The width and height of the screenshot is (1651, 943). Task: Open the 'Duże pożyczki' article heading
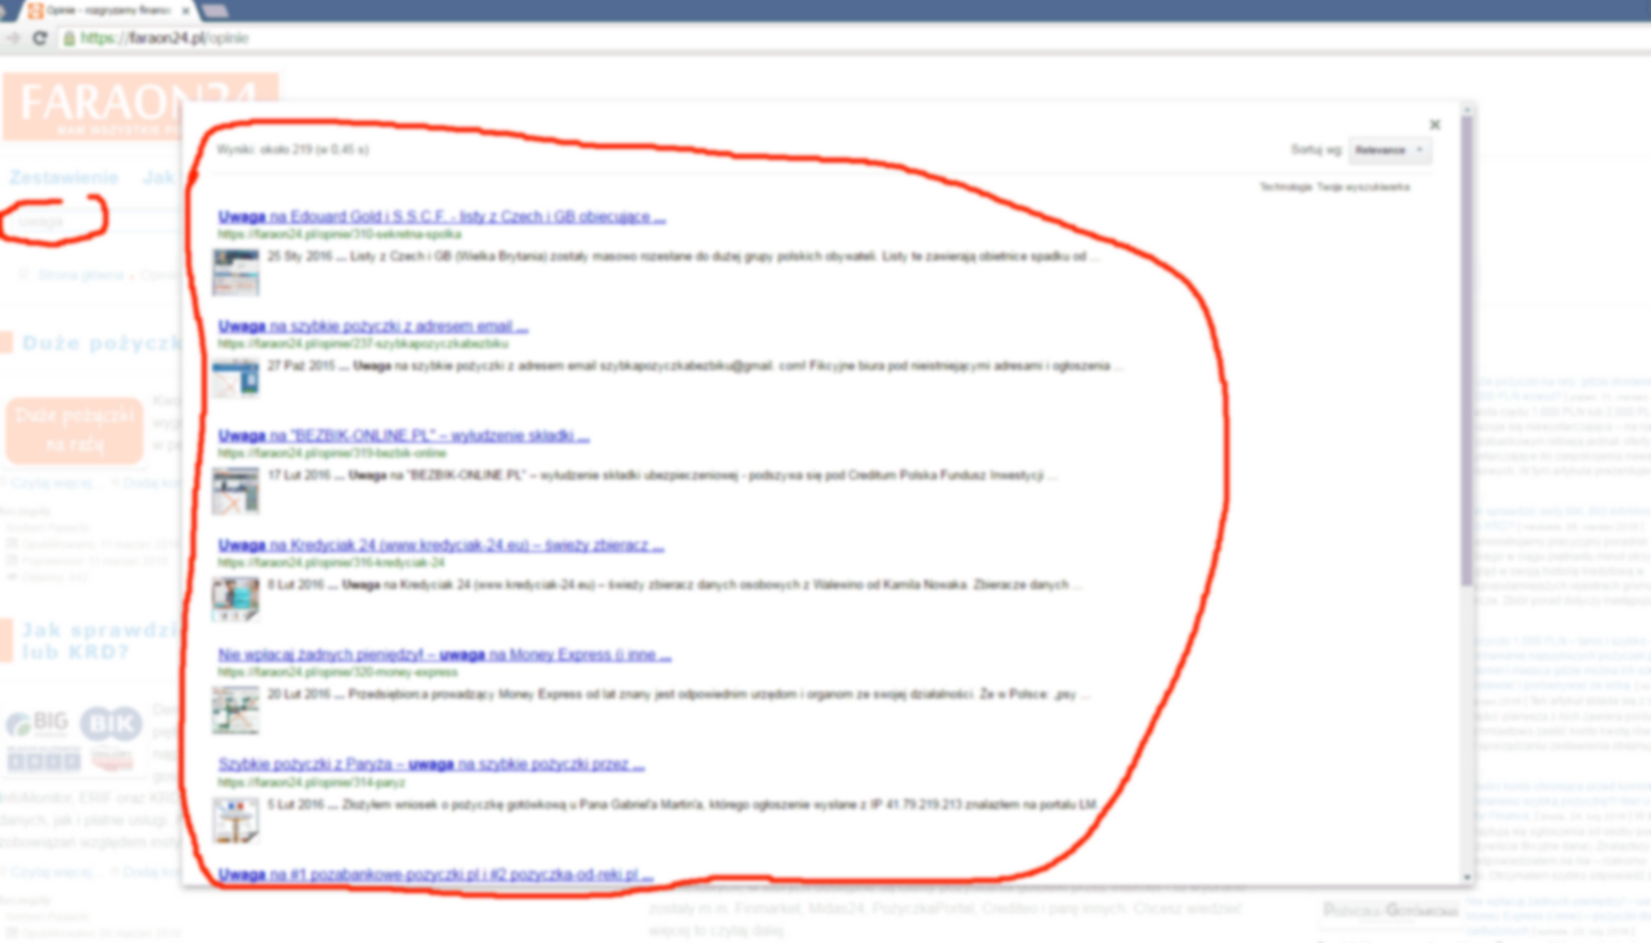tap(101, 344)
